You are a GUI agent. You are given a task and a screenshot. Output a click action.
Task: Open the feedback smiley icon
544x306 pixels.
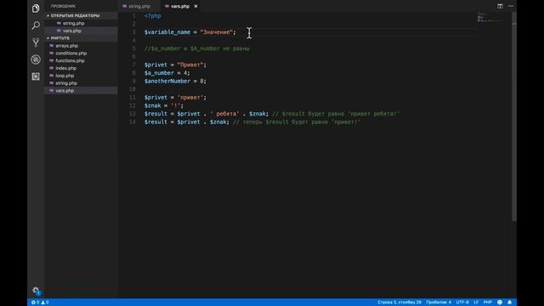pos(500,303)
